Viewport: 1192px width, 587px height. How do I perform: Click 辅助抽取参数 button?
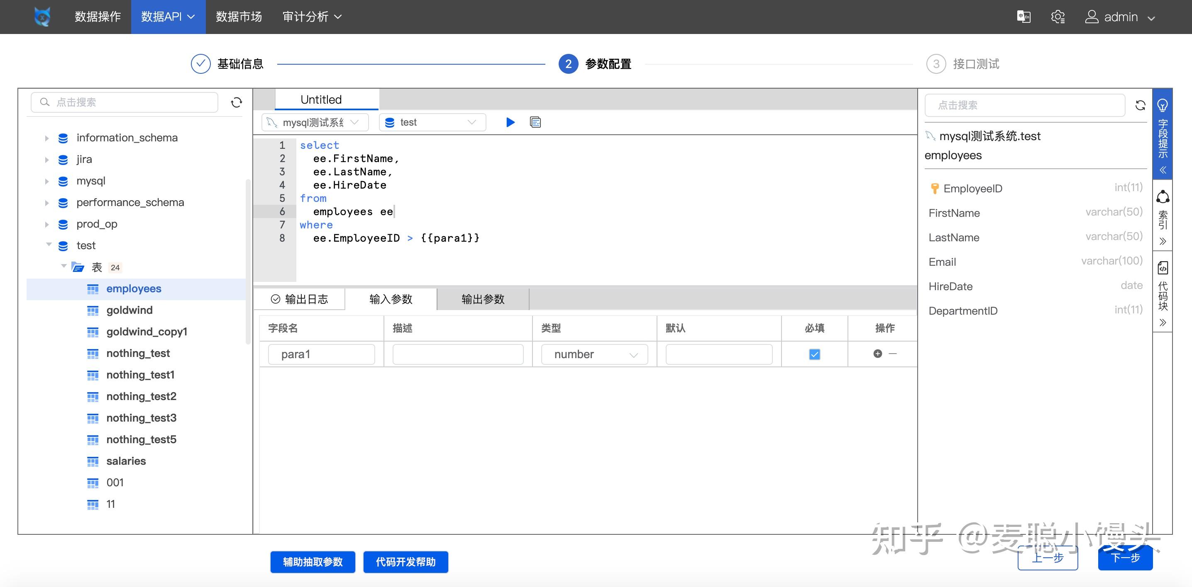(x=313, y=562)
